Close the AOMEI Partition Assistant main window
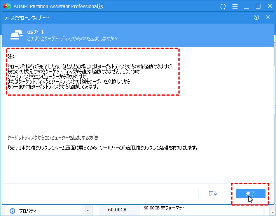Image resolution: width=276 pixels, height=216 pixels. [x=270, y=6]
